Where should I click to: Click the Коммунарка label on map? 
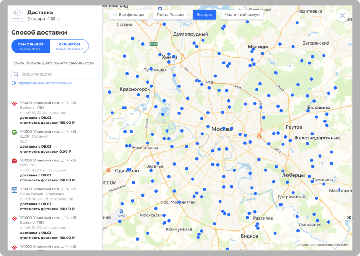pyautogui.click(x=179, y=229)
